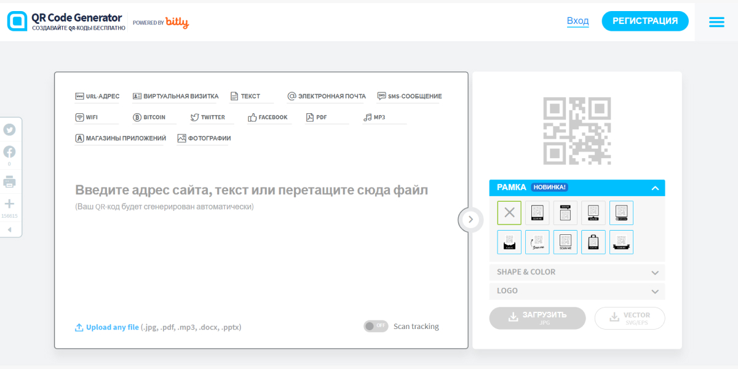Collapse the Рамка section
738x369 pixels.
pos(577,188)
